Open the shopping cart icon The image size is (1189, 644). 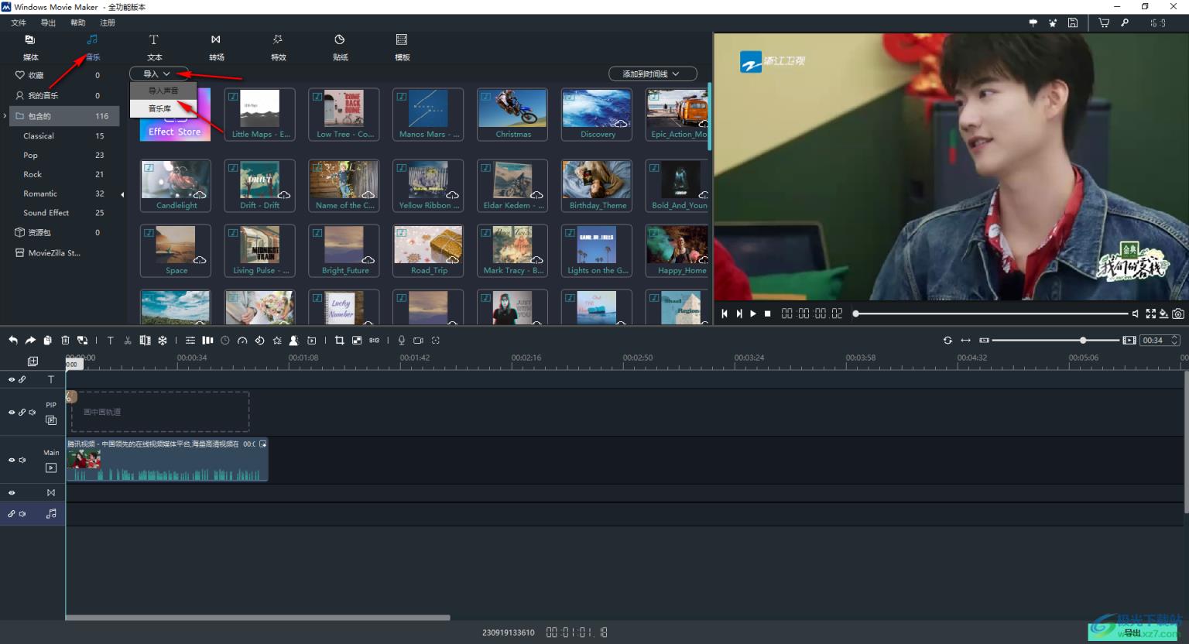tap(1104, 23)
